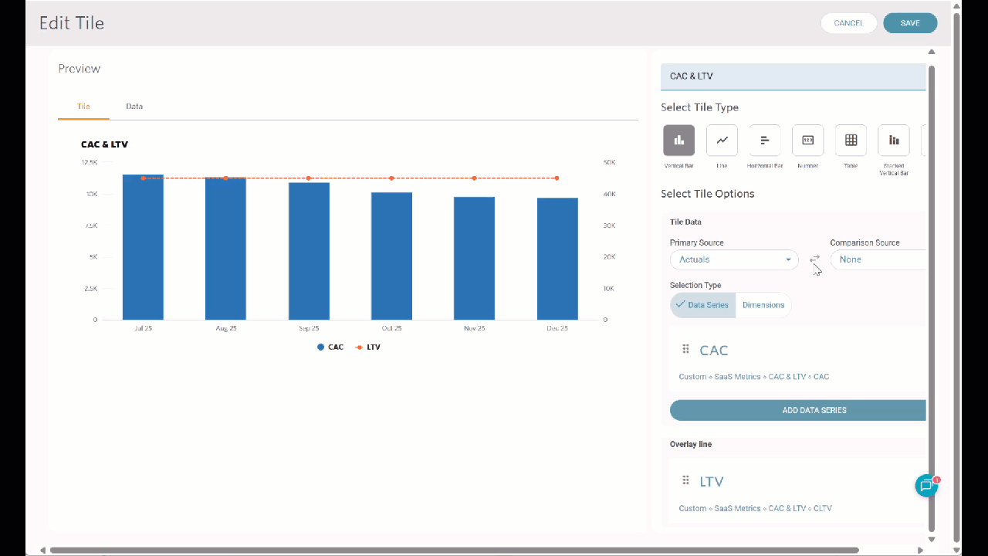Select the Stacked Vertical Bar tile type

point(894,141)
